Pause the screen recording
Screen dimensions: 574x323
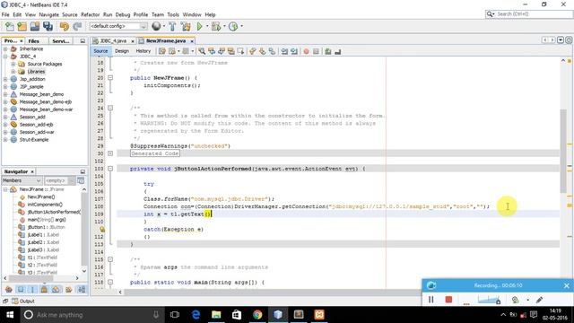[x=431, y=300]
